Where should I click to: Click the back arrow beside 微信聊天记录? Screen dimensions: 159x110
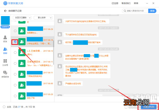point(5,11)
